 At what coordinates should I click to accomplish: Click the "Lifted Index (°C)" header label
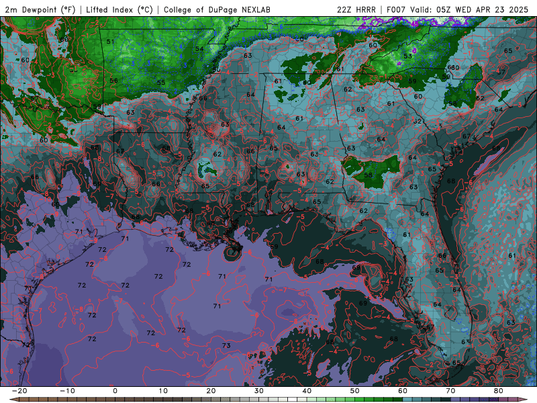point(119,9)
